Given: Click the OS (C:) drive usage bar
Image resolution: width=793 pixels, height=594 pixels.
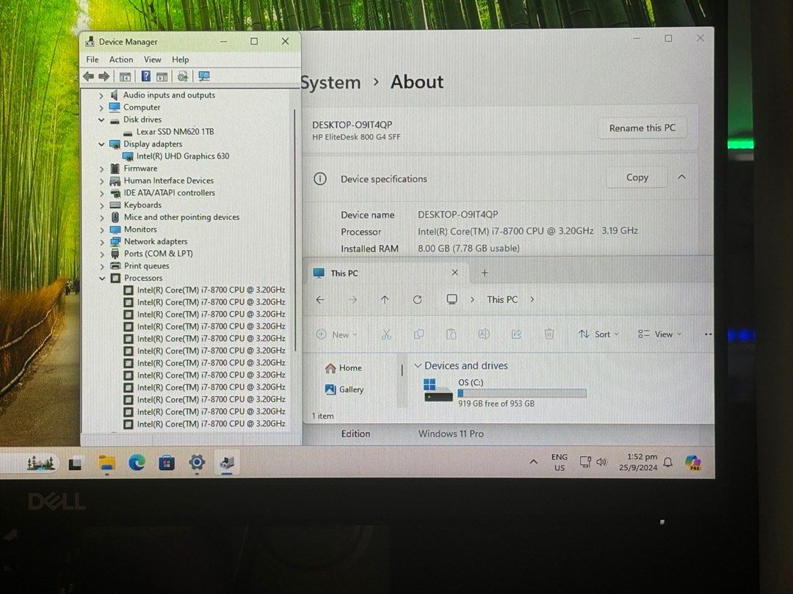Looking at the screenshot, I should click(x=521, y=392).
